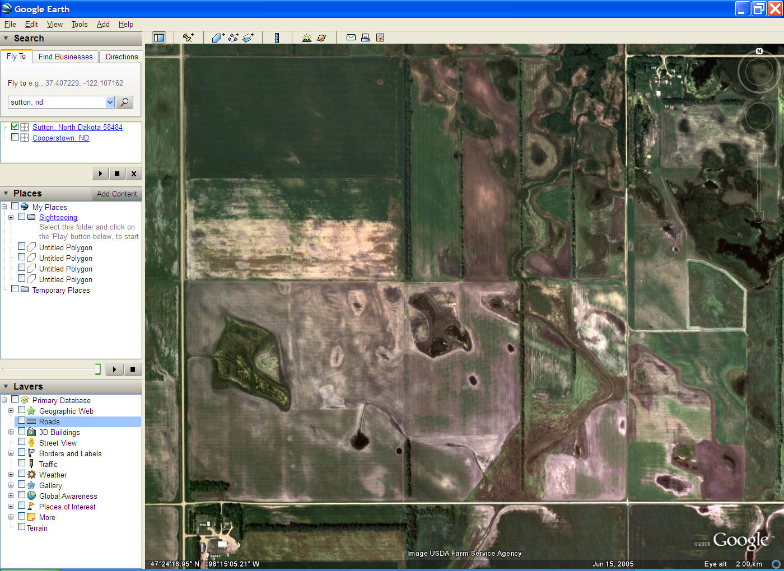Play the search results tour
This screenshot has height=571, width=784.
[x=100, y=174]
